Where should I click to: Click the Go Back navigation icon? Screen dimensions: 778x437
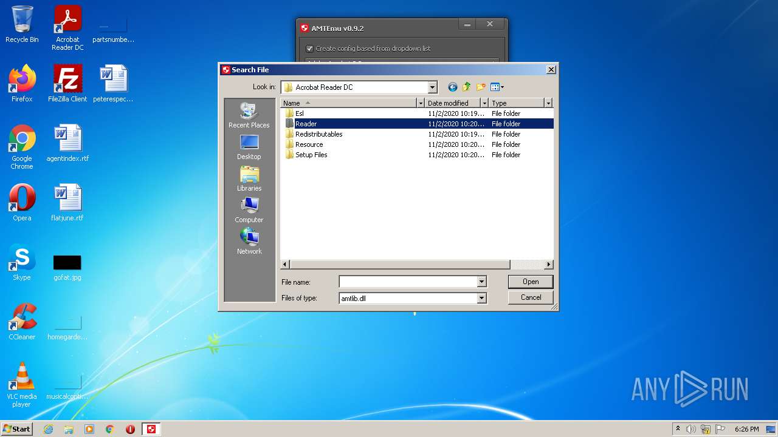pyautogui.click(x=452, y=87)
